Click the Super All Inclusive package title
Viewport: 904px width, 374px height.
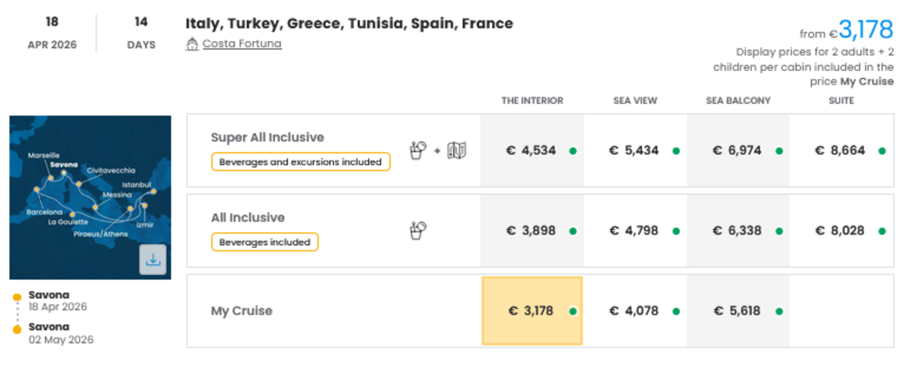click(267, 137)
